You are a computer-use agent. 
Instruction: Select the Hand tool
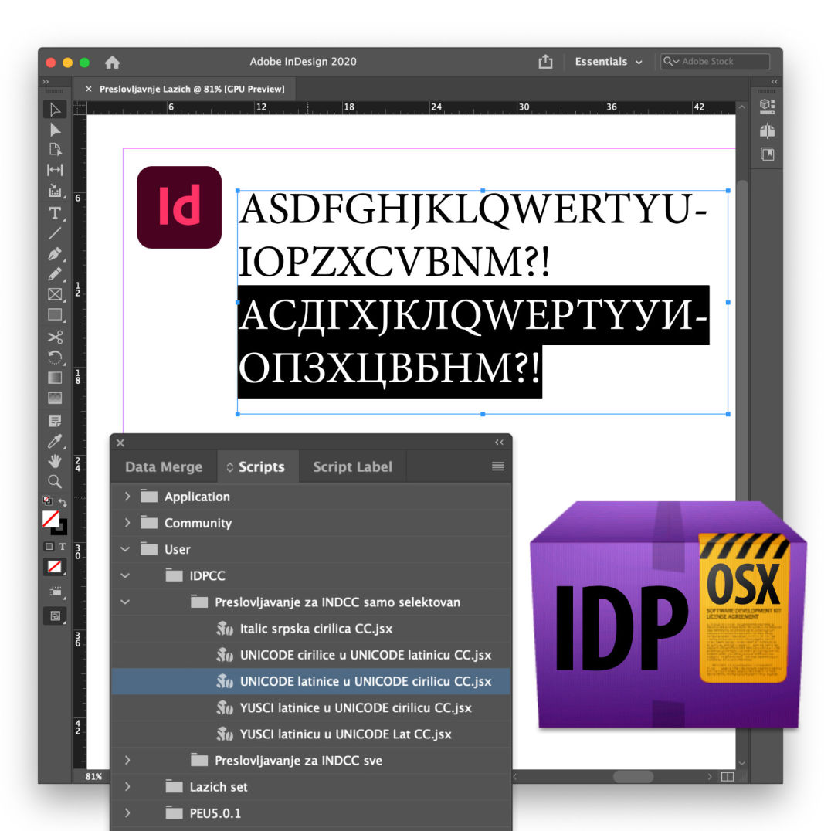point(55,461)
